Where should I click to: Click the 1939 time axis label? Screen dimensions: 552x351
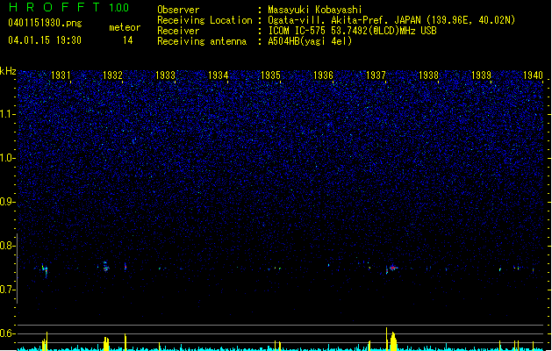(481, 75)
